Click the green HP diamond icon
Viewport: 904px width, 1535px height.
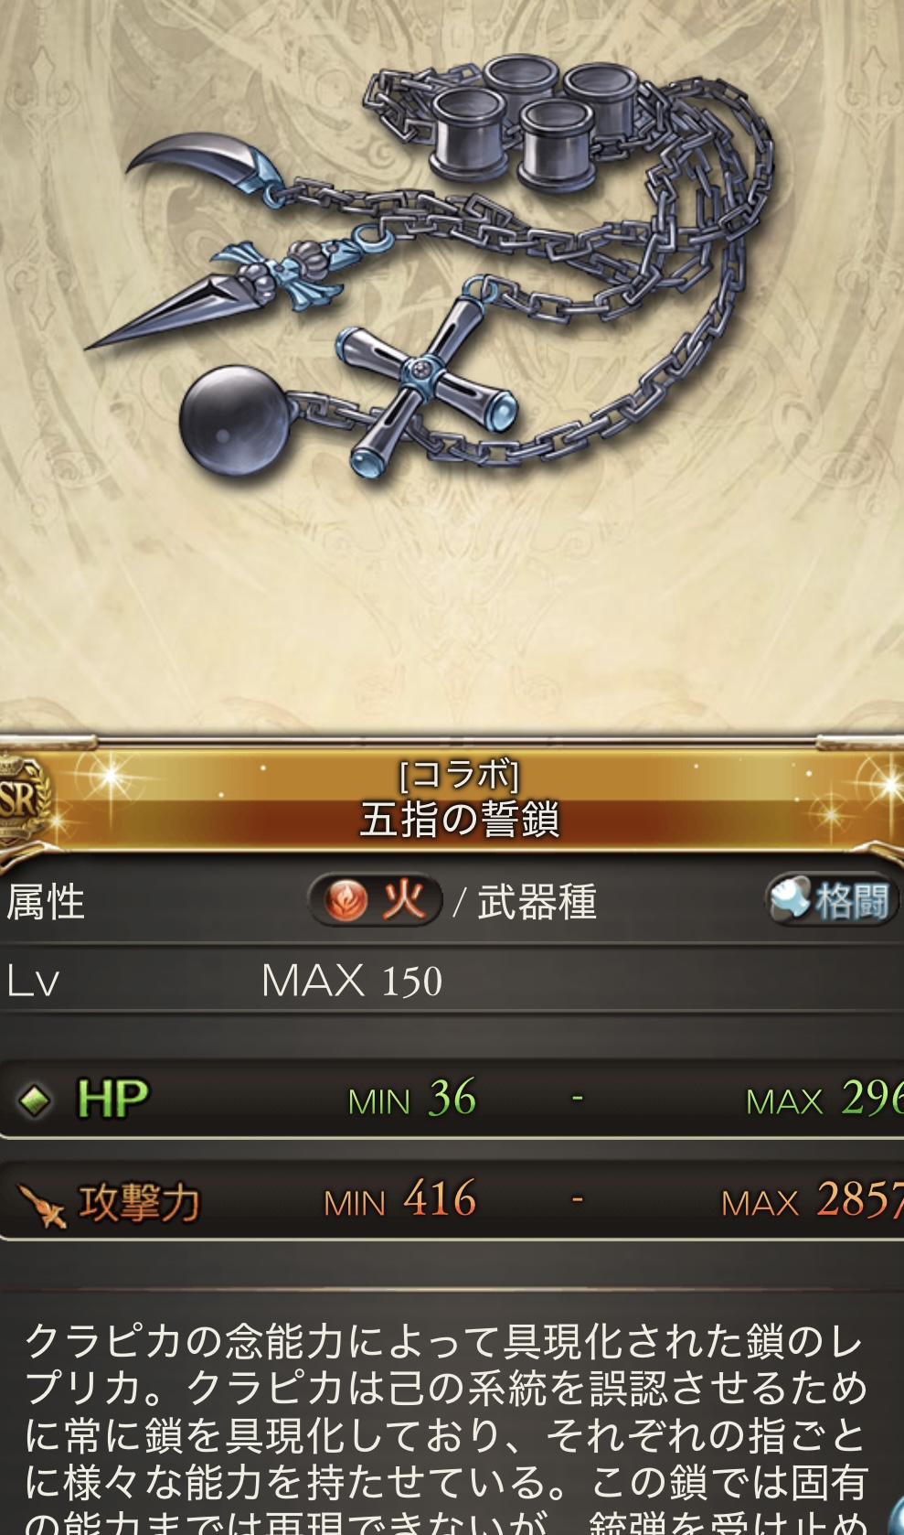(x=35, y=1099)
